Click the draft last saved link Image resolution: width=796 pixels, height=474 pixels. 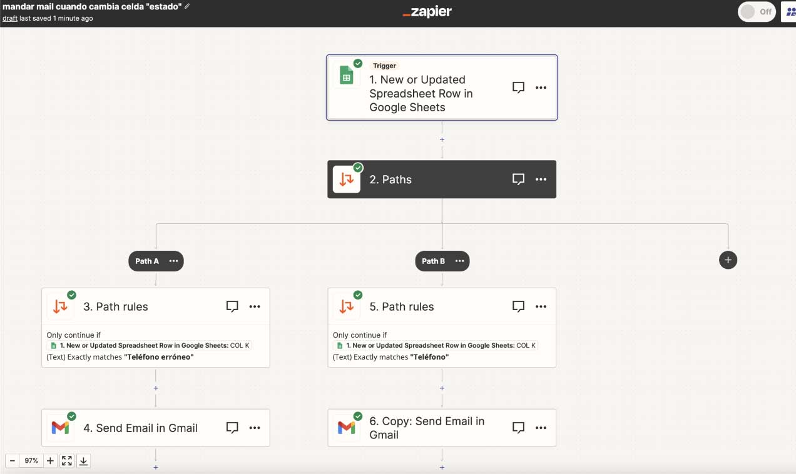point(11,18)
